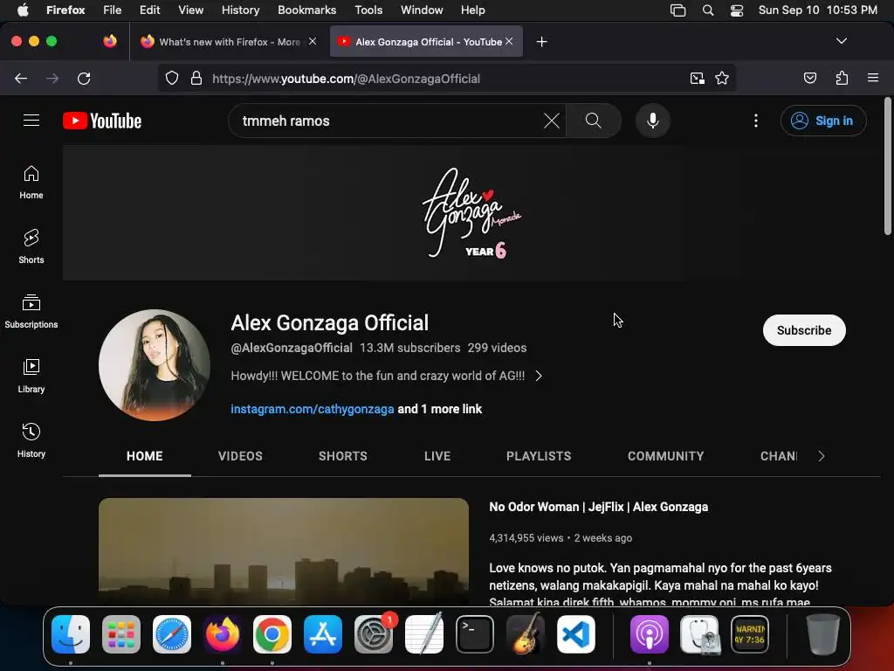Open the Bookmarks menu
The image size is (894, 671).
(x=306, y=10)
